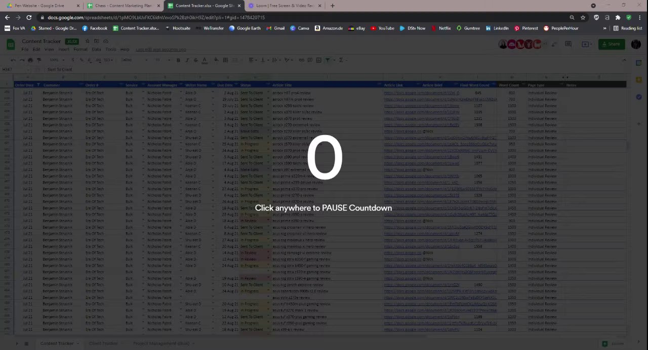The width and height of the screenshot is (648, 350).
Task: Open the Data menu
Action: tap(96, 50)
